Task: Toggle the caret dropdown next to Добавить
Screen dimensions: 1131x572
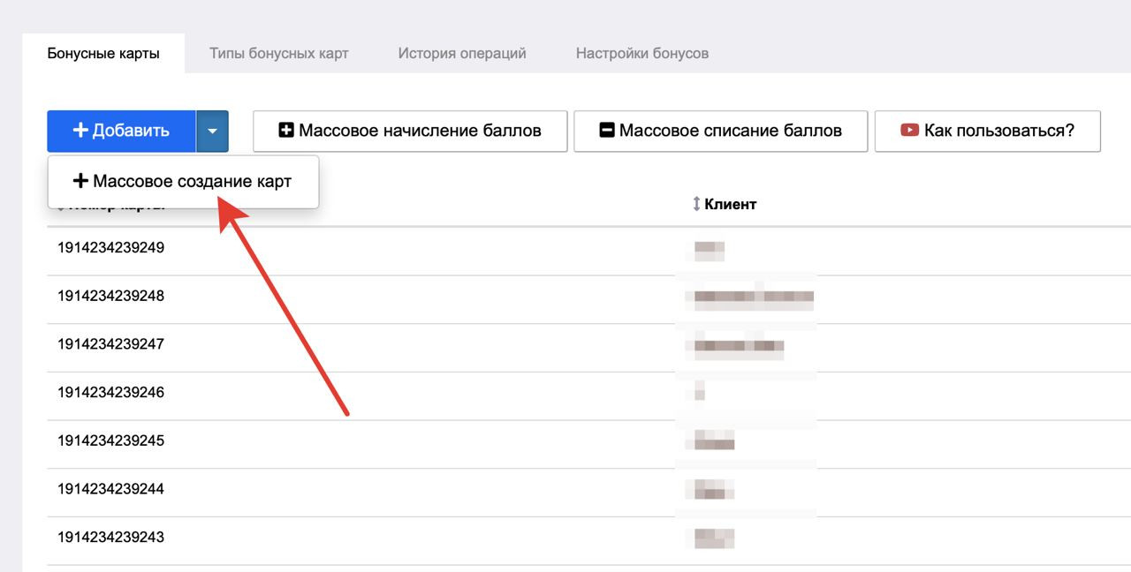Action: click(x=212, y=131)
